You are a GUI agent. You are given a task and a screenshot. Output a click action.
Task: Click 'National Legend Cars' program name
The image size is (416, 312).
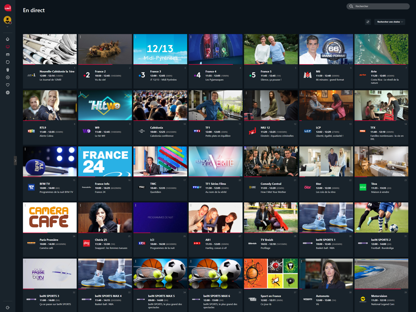pos(383,305)
